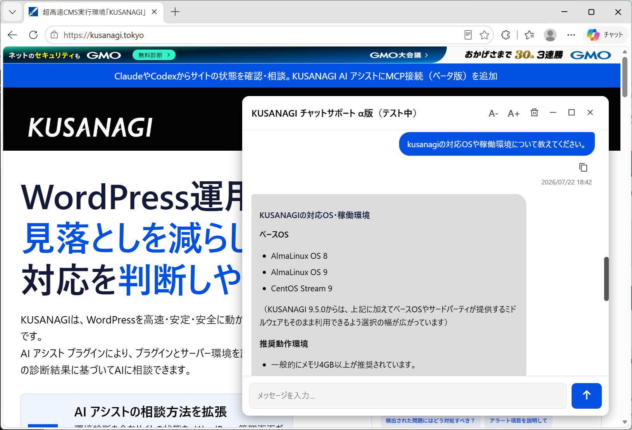
Task: Open the MCP接続 announcement banner
Action: (306, 76)
